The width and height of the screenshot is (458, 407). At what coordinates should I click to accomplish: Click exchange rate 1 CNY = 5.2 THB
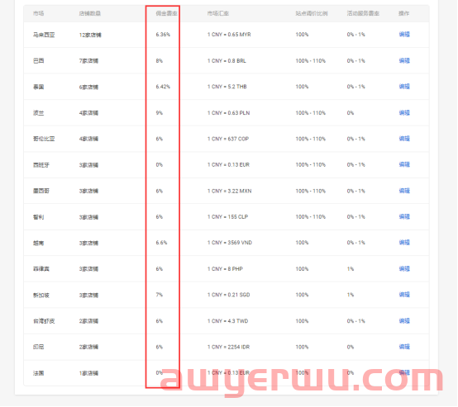227,87
